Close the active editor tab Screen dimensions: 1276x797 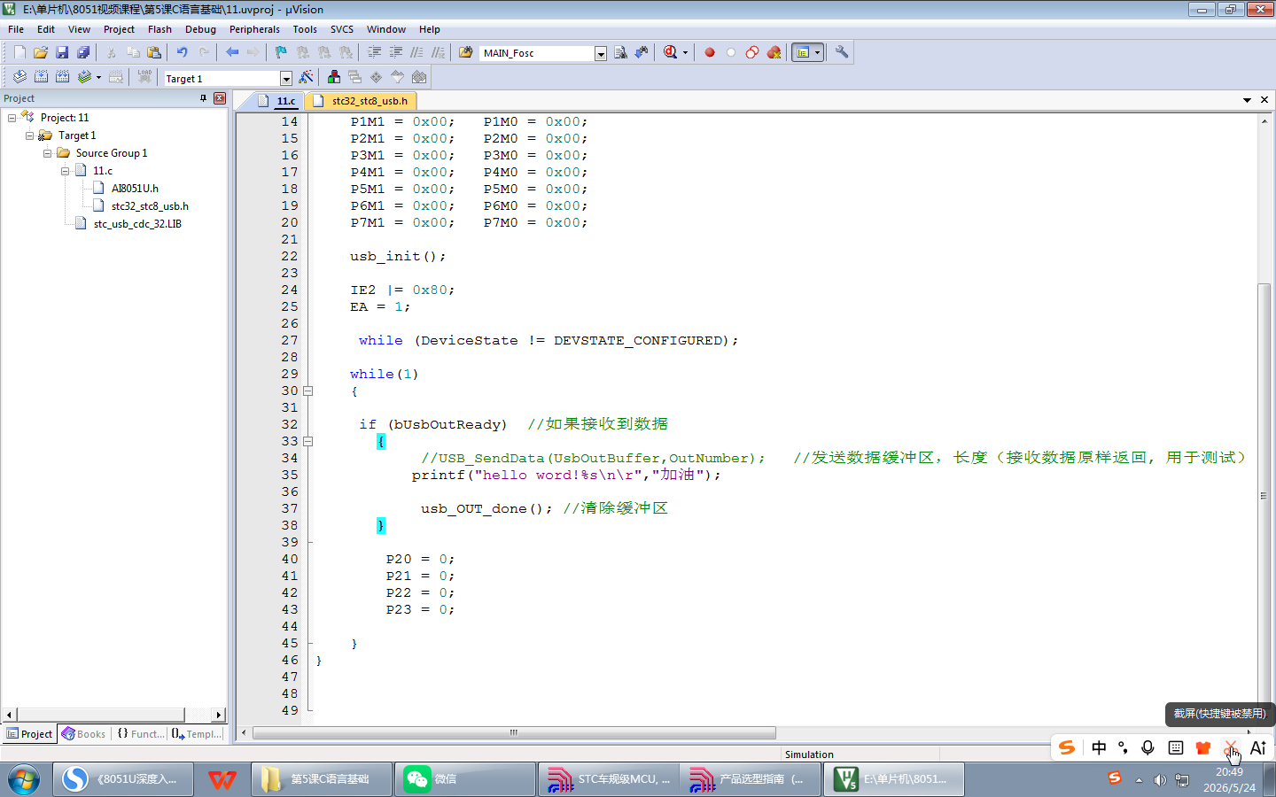1264,100
